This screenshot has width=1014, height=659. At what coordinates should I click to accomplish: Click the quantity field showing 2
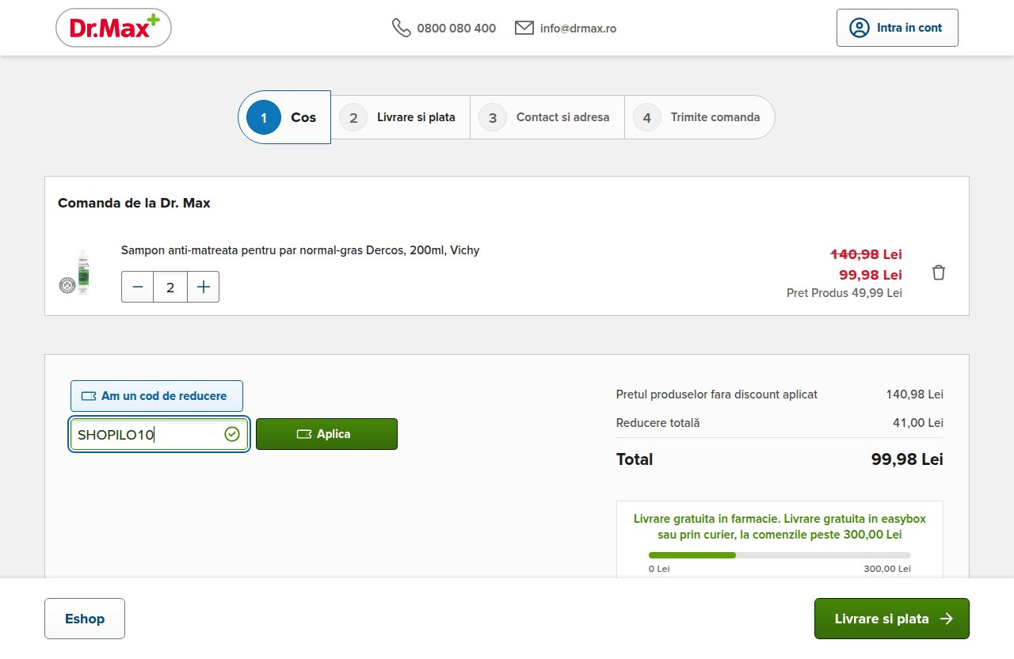pyautogui.click(x=170, y=287)
